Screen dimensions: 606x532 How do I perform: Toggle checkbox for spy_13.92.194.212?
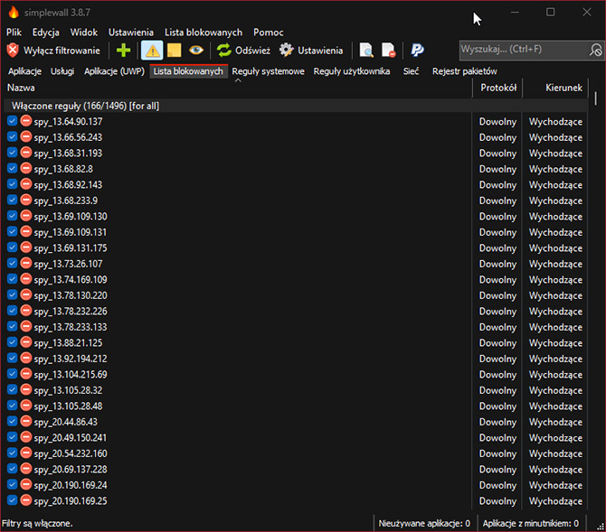[x=13, y=359]
